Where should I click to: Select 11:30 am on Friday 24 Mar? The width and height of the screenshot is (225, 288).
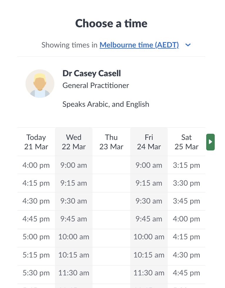[149, 273]
